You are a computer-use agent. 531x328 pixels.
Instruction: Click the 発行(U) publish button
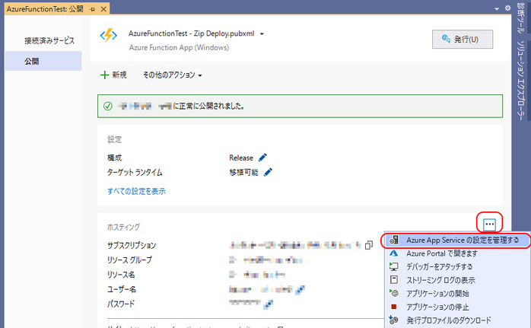click(463, 40)
